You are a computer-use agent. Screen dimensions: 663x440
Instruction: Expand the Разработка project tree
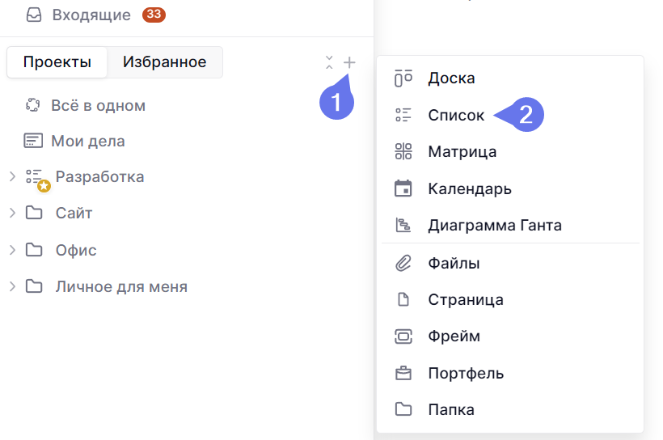pos(12,176)
